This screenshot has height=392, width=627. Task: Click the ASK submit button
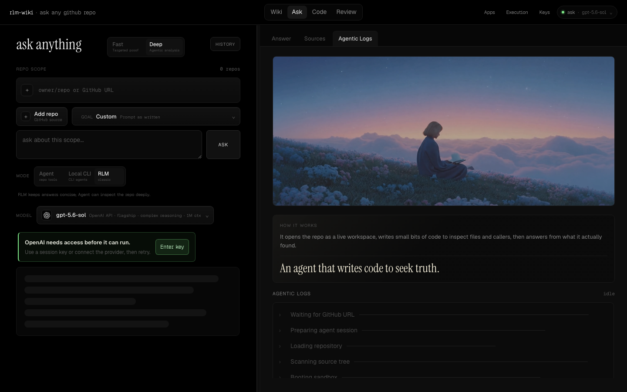pyautogui.click(x=223, y=145)
